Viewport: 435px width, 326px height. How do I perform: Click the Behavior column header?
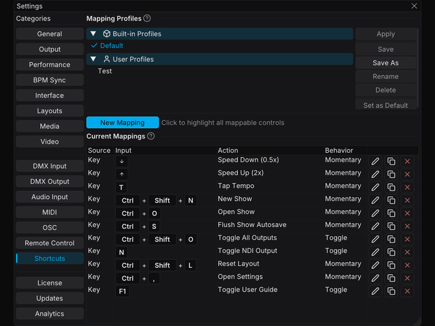click(x=339, y=150)
